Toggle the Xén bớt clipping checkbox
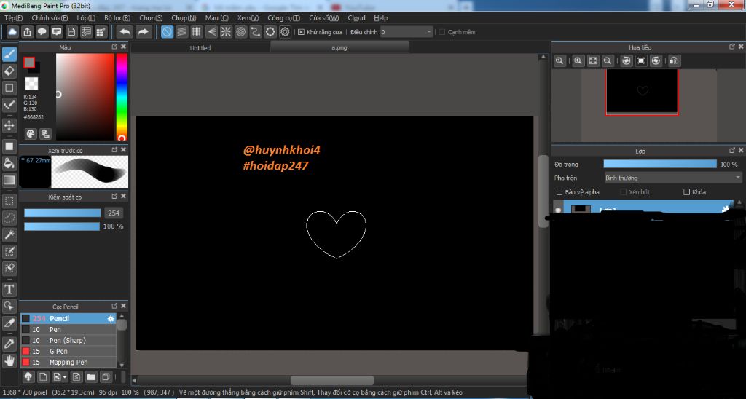 click(624, 192)
